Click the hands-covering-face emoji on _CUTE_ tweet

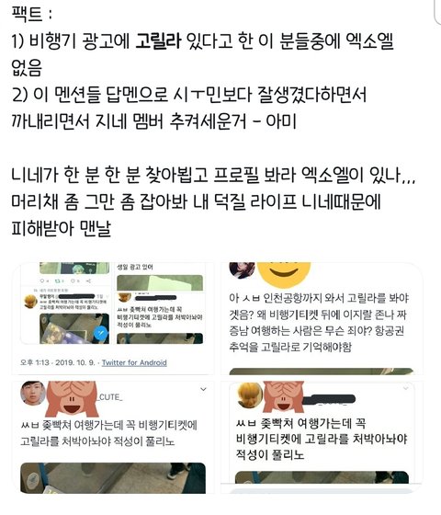coord(72,399)
